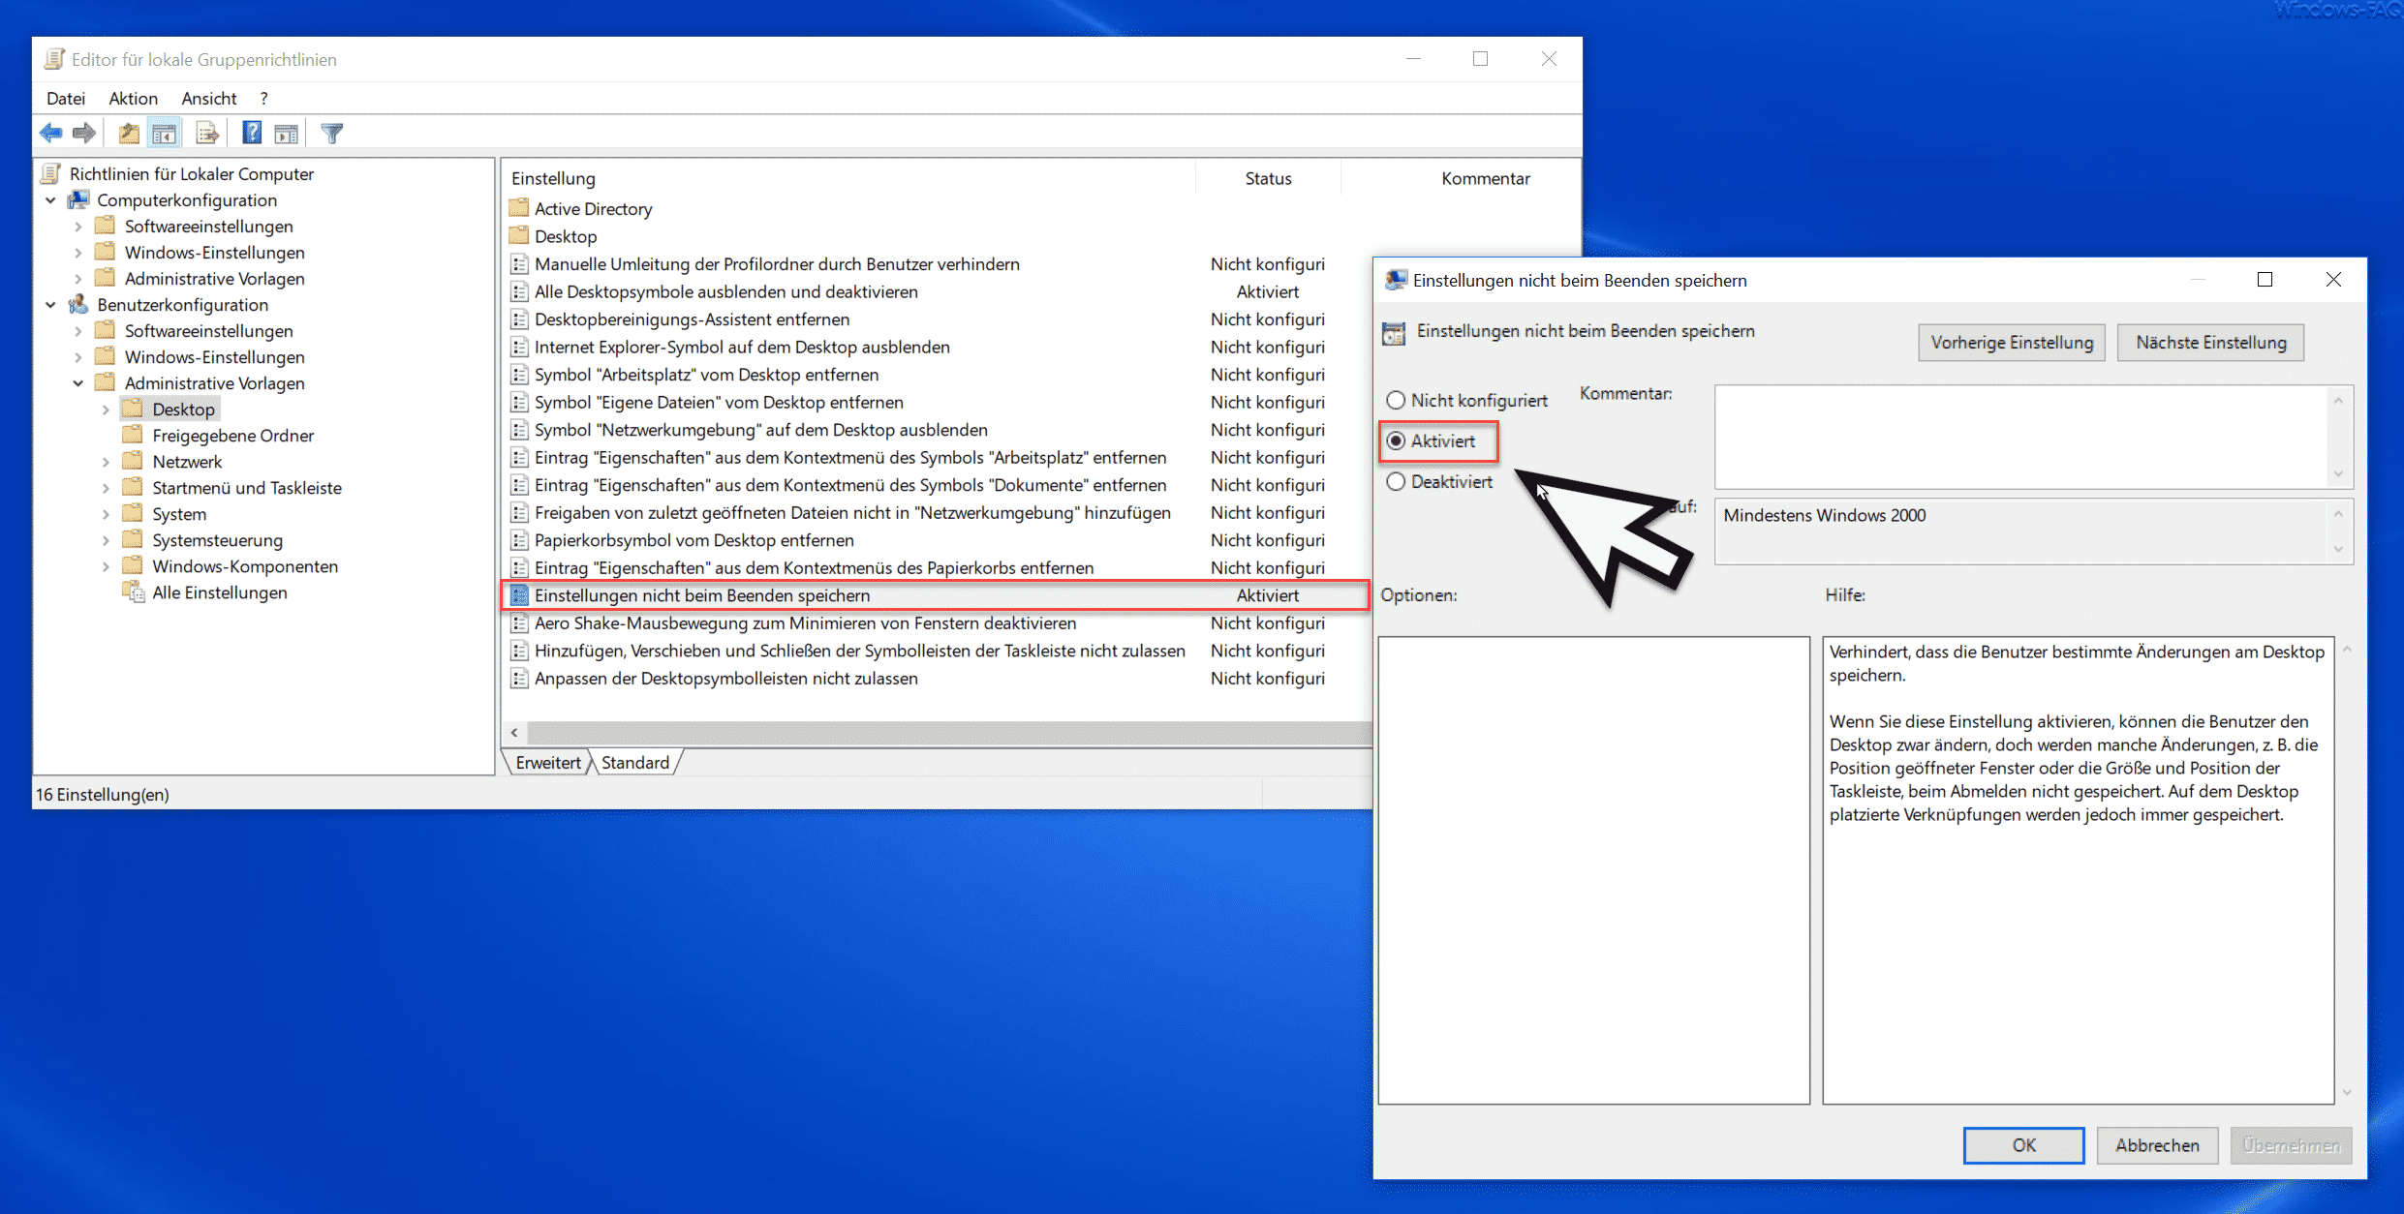
Task: Expand the Windows-Komponenten tree node
Action: click(x=106, y=566)
